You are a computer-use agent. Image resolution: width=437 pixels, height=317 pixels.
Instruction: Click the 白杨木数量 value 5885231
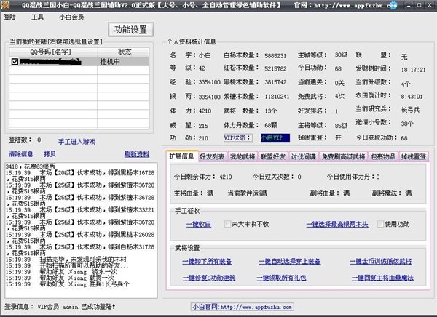[275, 56]
